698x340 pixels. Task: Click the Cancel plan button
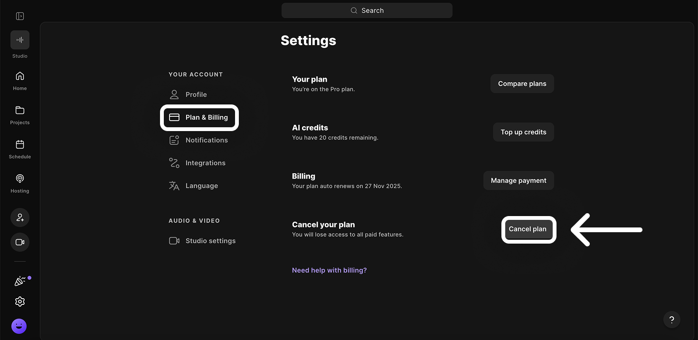click(528, 229)
